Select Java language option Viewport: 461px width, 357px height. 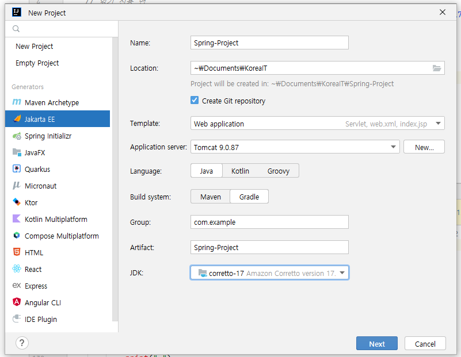tap(207, 171)
